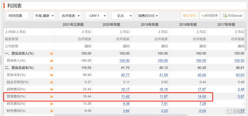248x116 pixels.
Task: Click the 时间范围 field
Action: point(18,16)
